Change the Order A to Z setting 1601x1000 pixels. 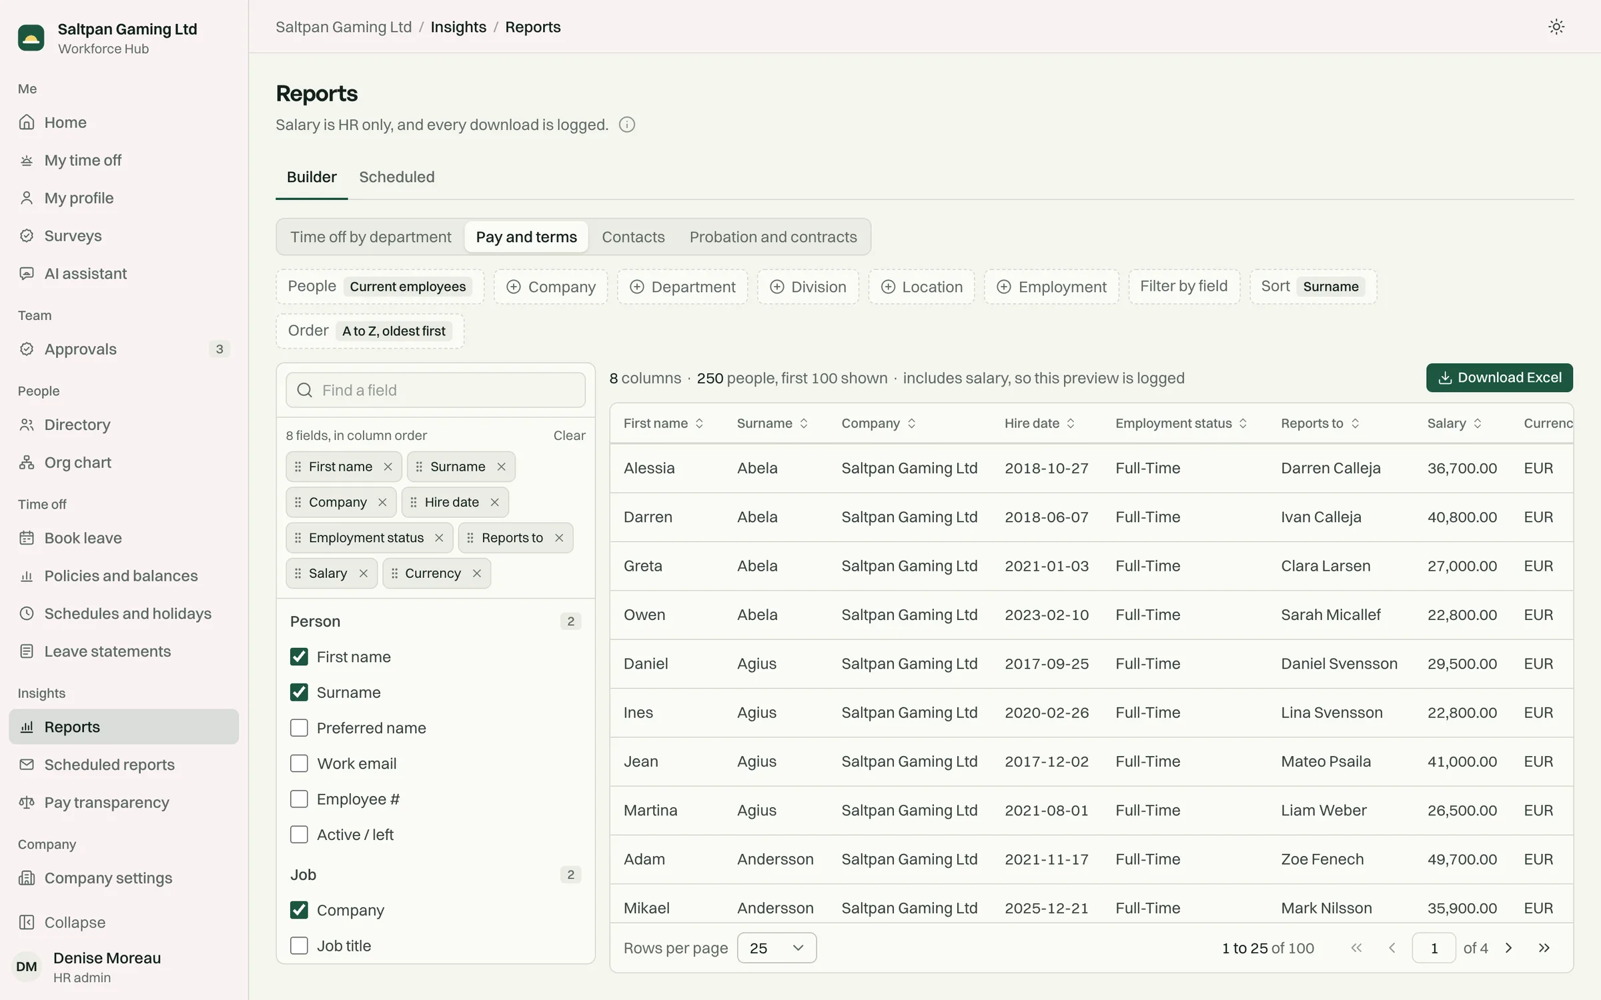(x=370, y=331)
